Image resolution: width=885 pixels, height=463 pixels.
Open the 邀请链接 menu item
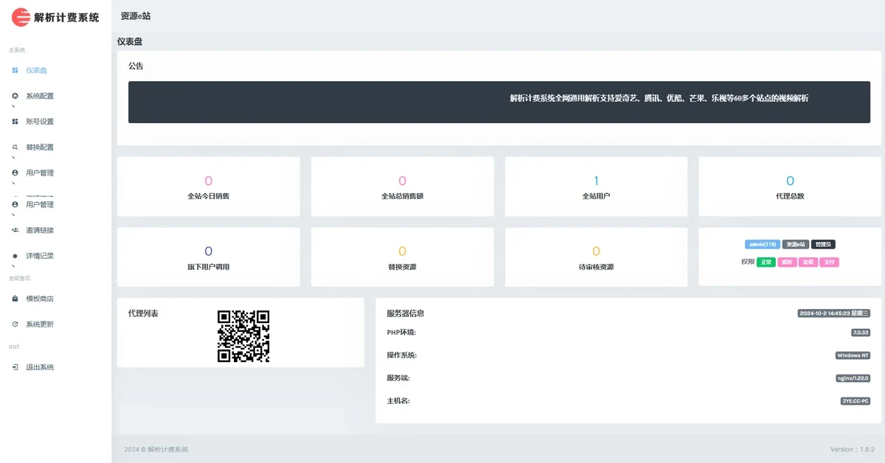[x=40, y=230]
